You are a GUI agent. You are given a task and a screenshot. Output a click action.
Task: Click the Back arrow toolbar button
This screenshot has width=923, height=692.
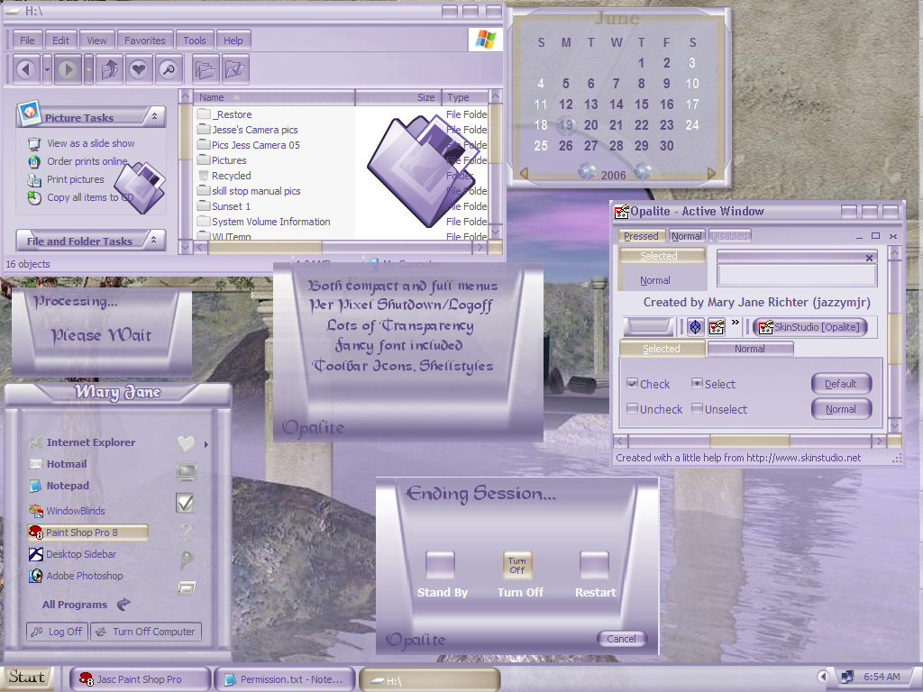tap(25, 69)
